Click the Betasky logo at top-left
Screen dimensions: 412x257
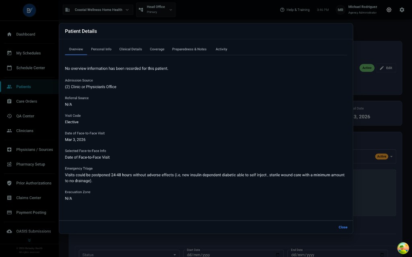[29, 10]
